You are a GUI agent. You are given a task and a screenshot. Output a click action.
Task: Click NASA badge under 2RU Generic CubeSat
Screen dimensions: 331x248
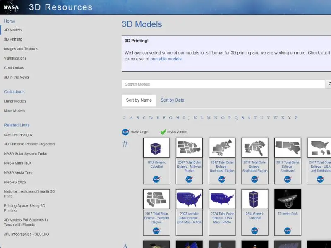(254, 231)
